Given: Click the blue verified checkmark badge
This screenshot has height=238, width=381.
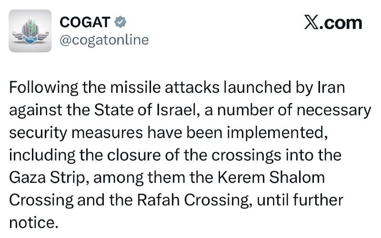Looking at the screenshot, I should tap(120, 22).
